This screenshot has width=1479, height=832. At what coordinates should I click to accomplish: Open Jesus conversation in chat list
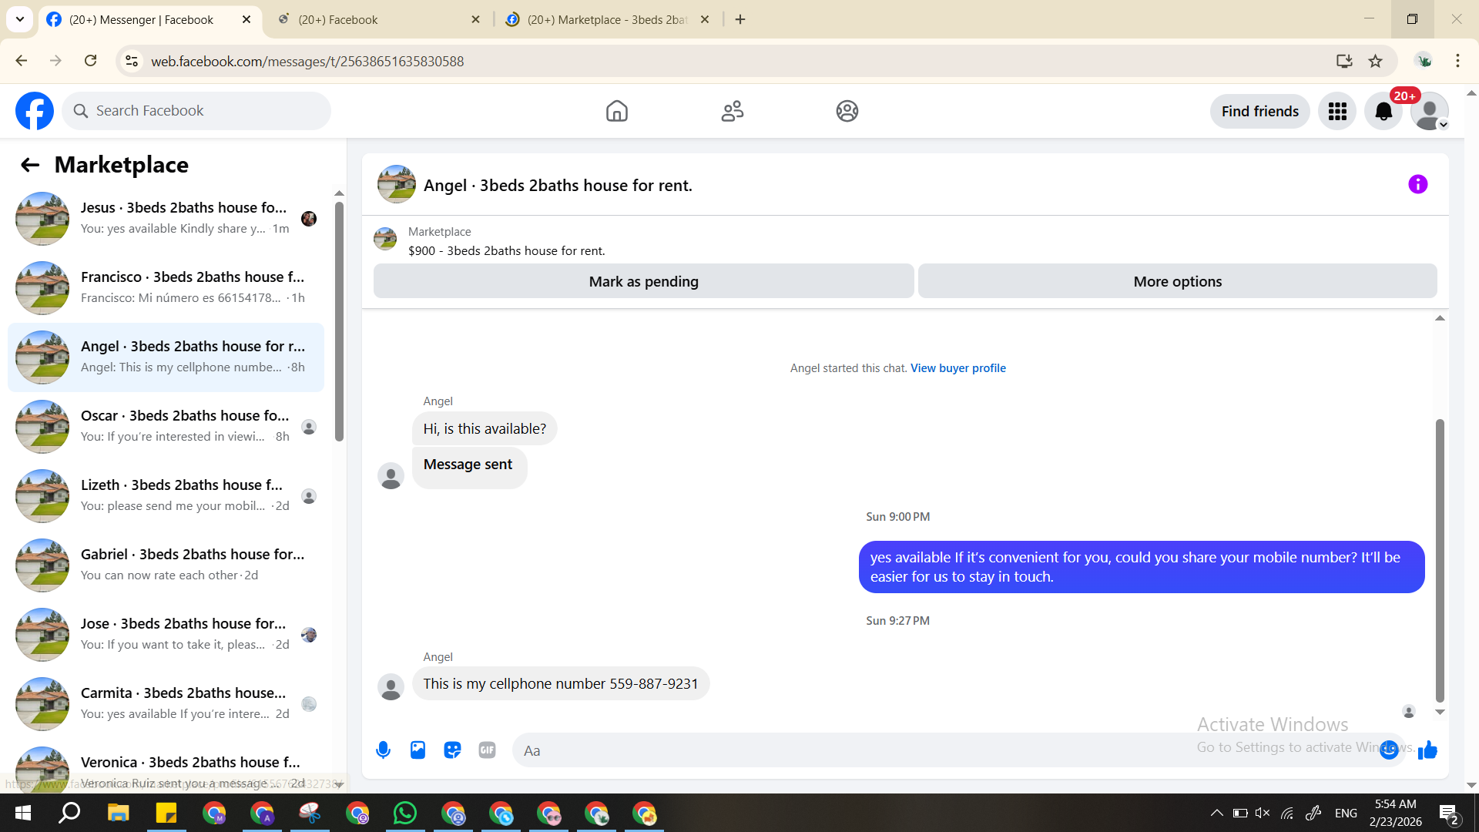click(x=166, y=219)
